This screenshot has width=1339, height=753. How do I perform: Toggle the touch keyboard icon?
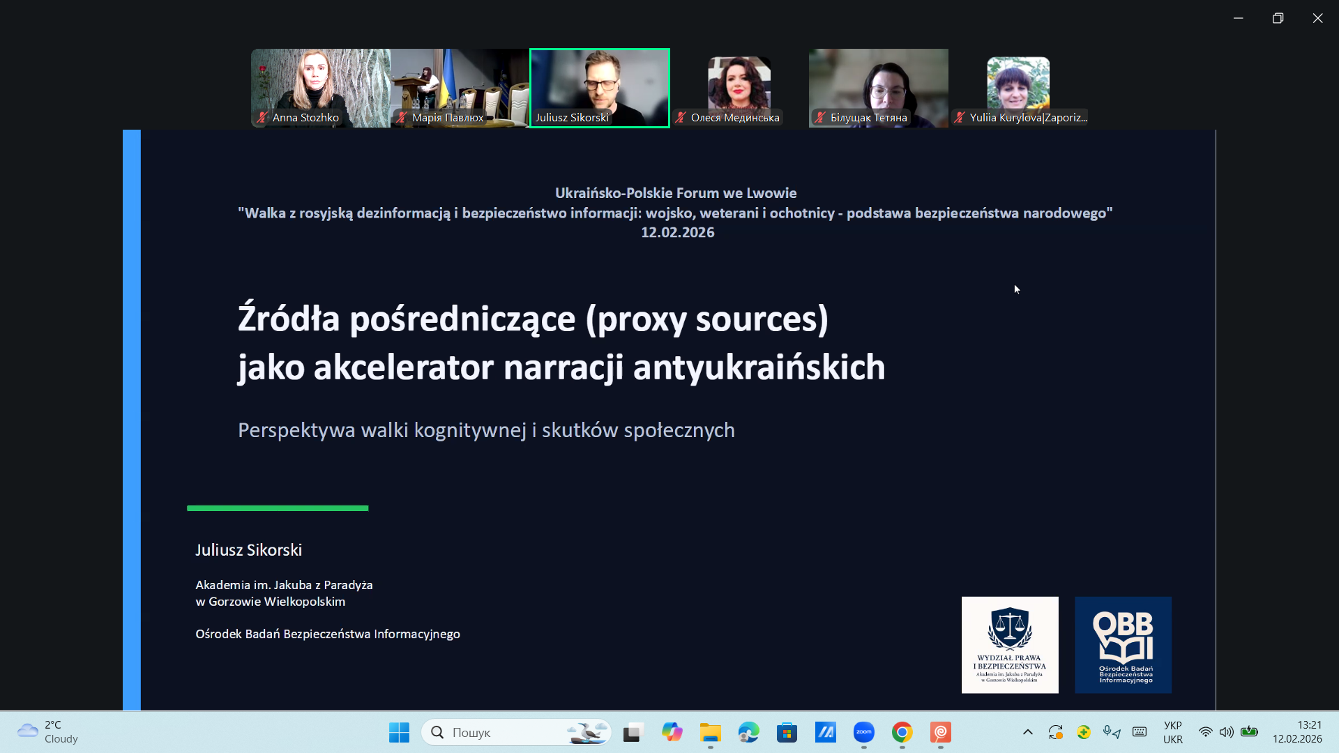(x=1140, y=732)
